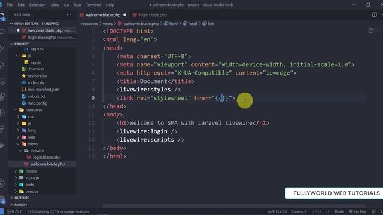Image resolution: width=383 pixels, height=215 pixels.
Task: Open the Selection menu
Action: pos(37,5)
